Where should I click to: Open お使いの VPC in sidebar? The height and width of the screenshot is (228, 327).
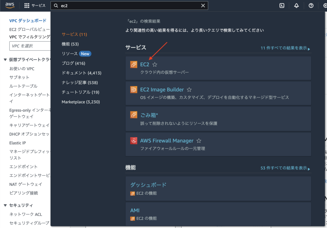[22, 69]
